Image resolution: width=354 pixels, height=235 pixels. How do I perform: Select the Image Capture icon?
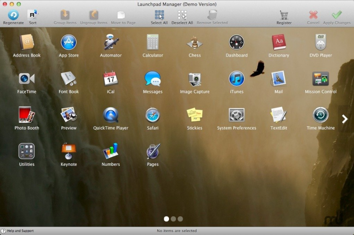pos(194,79)
